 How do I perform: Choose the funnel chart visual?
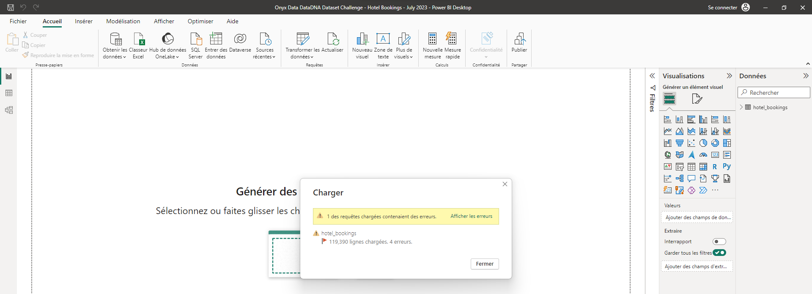pos(680,143)
